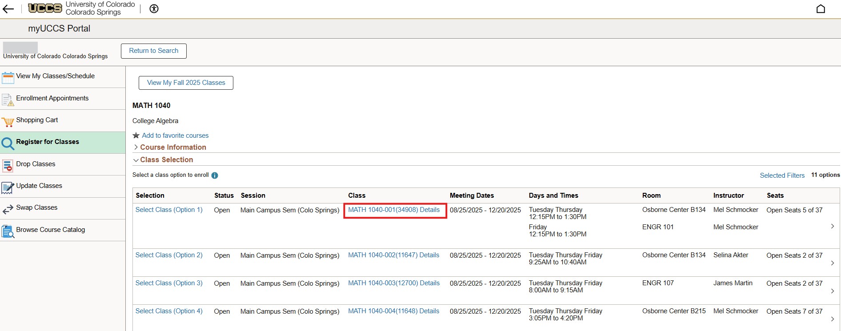This screenshot has height=331, width=841.
Task: Open Update Classes in sidebar
Action: coord(39,186)
